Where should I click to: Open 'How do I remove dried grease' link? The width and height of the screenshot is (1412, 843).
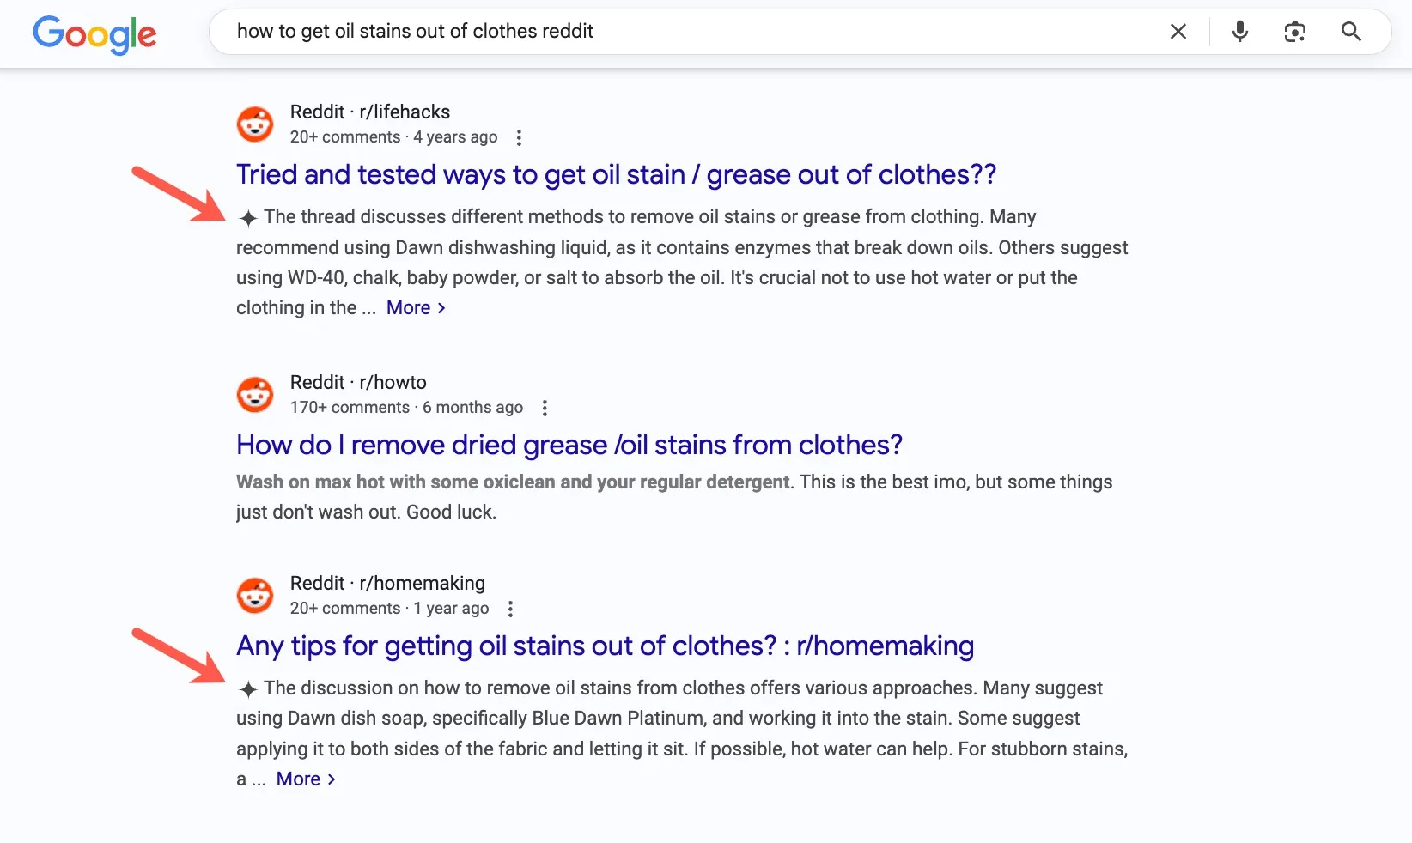(569, 445)
